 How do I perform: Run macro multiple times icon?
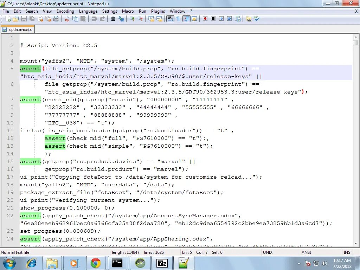(229, 19)
